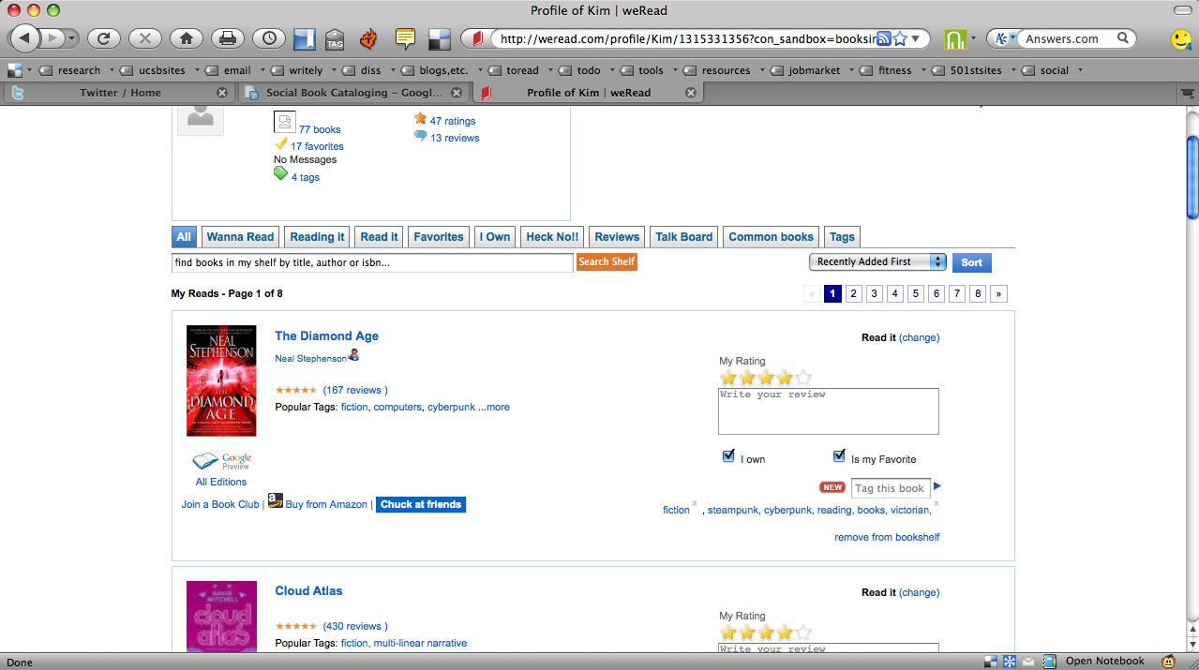The image size is (1199, 670).
Task: Switch to the Talk Board tab
Action: 684,237
